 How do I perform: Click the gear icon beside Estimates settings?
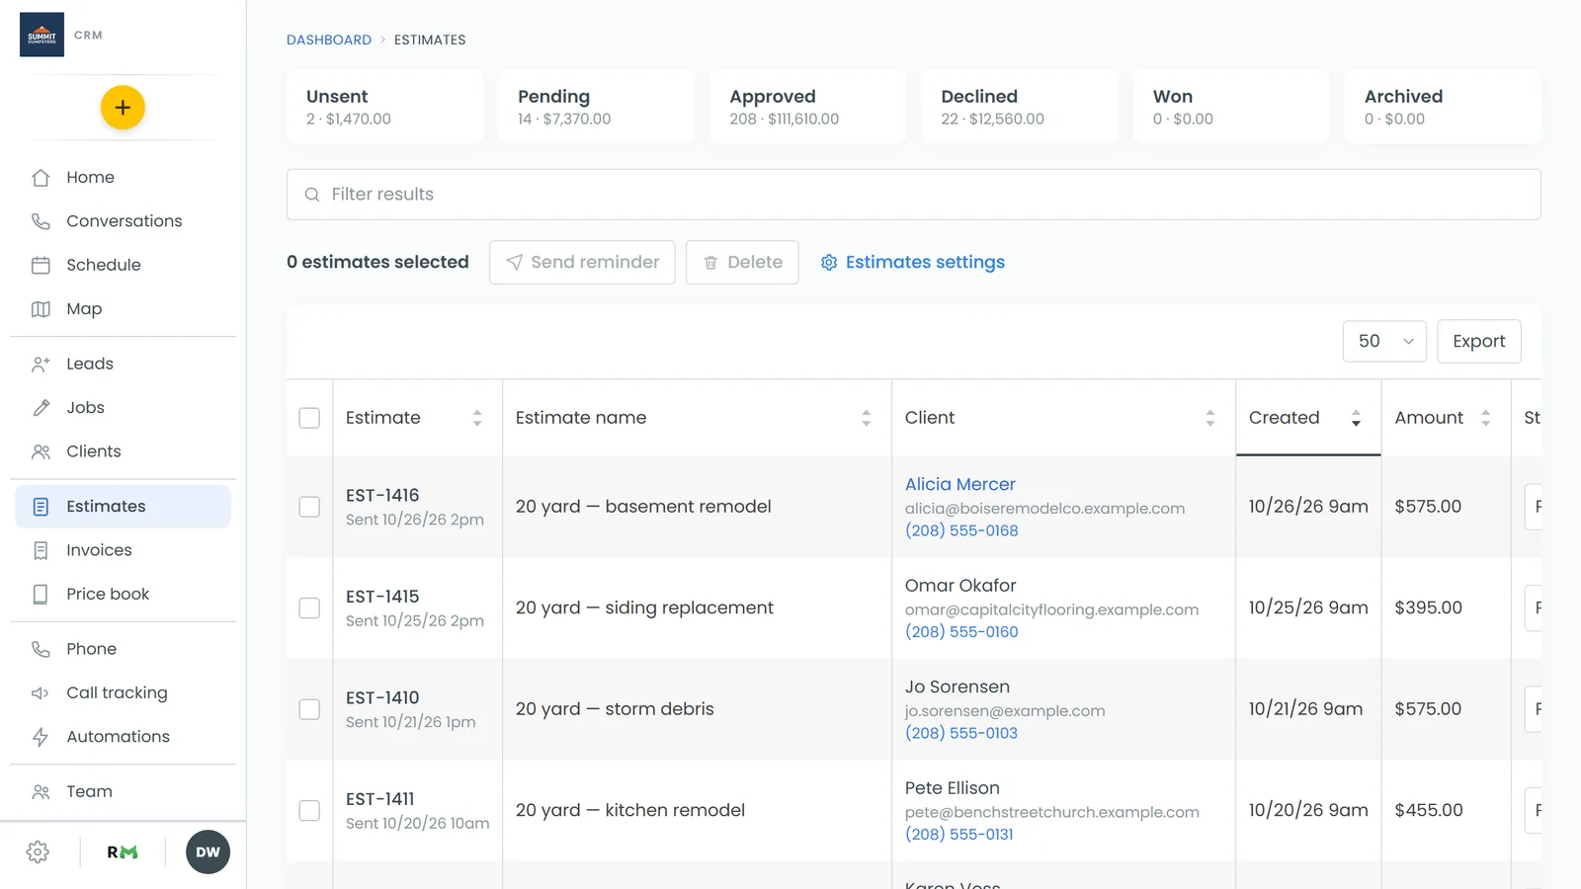tap(829, 263)
